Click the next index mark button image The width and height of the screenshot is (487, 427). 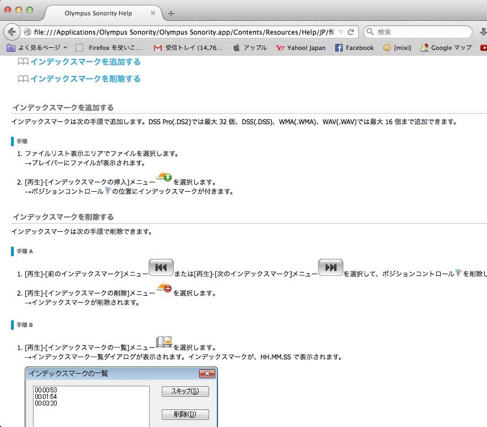(331, 267)
